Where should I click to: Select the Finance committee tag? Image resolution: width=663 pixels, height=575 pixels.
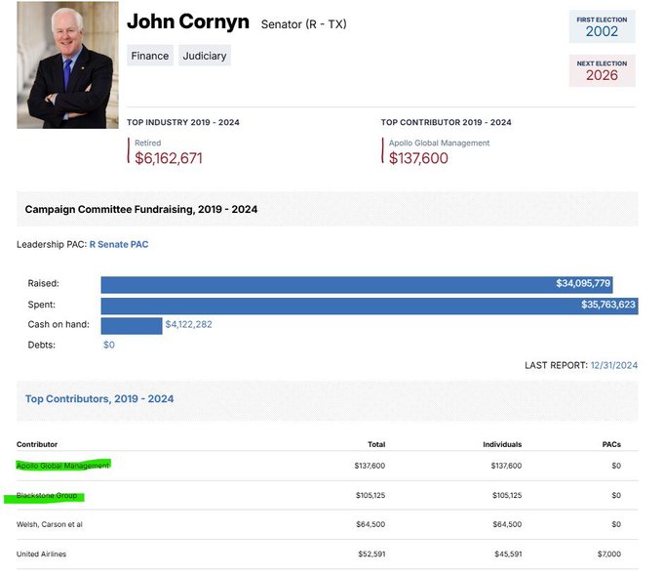pos(150,56)
